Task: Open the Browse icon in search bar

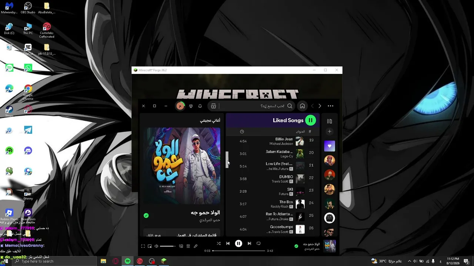Action: (213, 106)
